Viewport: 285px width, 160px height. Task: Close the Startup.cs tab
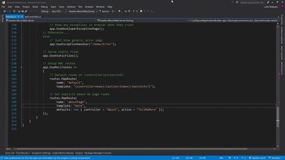[22, 17]
